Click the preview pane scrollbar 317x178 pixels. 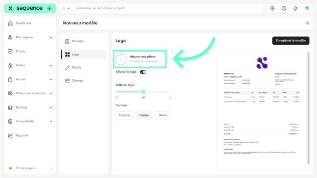[309, 108]
